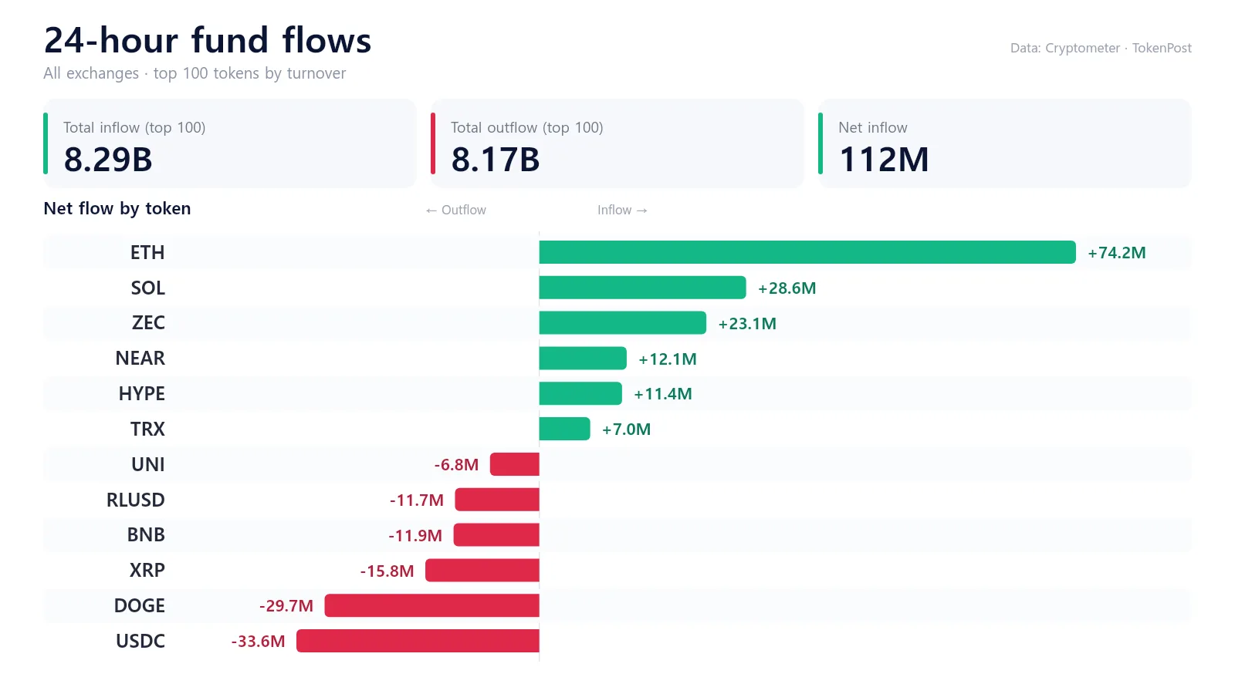This screenshot has height=694, width=1235.
Task: Click the green HYPE inflow bar
Action: pos(580,393)
